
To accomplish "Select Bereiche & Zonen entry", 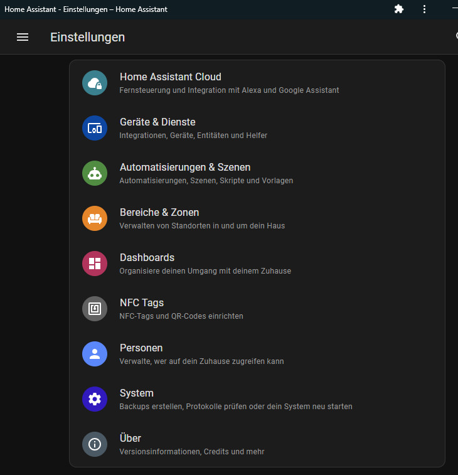I will point(159,213).
